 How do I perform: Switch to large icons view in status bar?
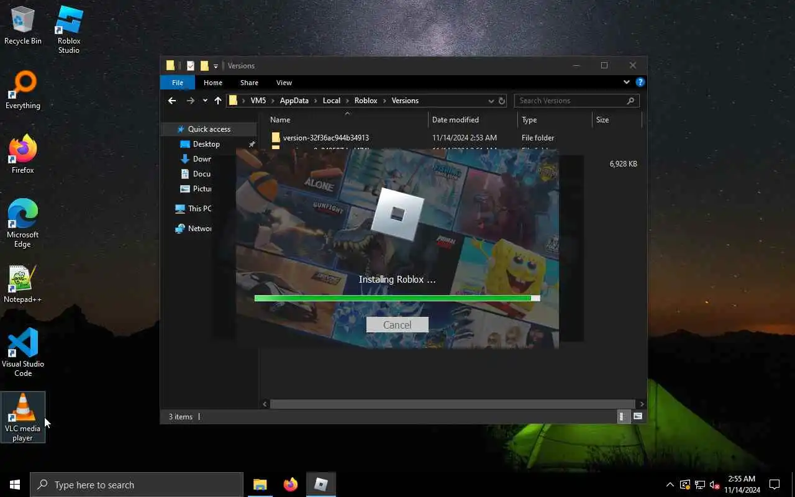(x=638, y=417)
